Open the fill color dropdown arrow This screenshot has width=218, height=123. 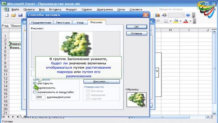click(x=180, y=21)
